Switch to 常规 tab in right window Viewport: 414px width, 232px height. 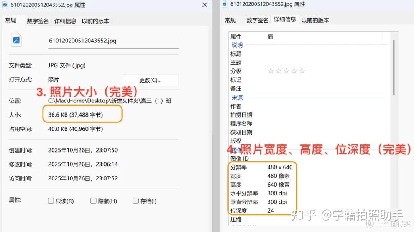(x=230, y=20)
